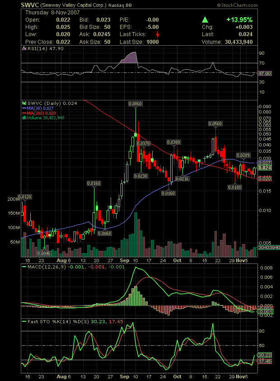280x381 pixels.
Task: Click the green up-triangle gain indicator
Action: [x=205, y=20]
